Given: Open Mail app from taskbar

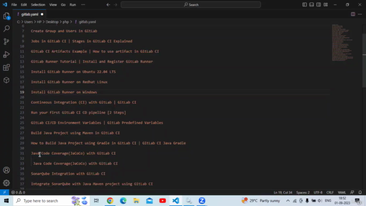Looking at the screenshot, I should pos(149,201).
